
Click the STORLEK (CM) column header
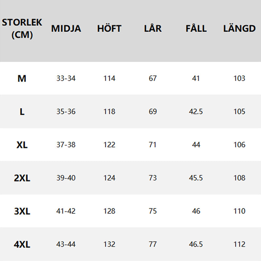tap(22, 28)
